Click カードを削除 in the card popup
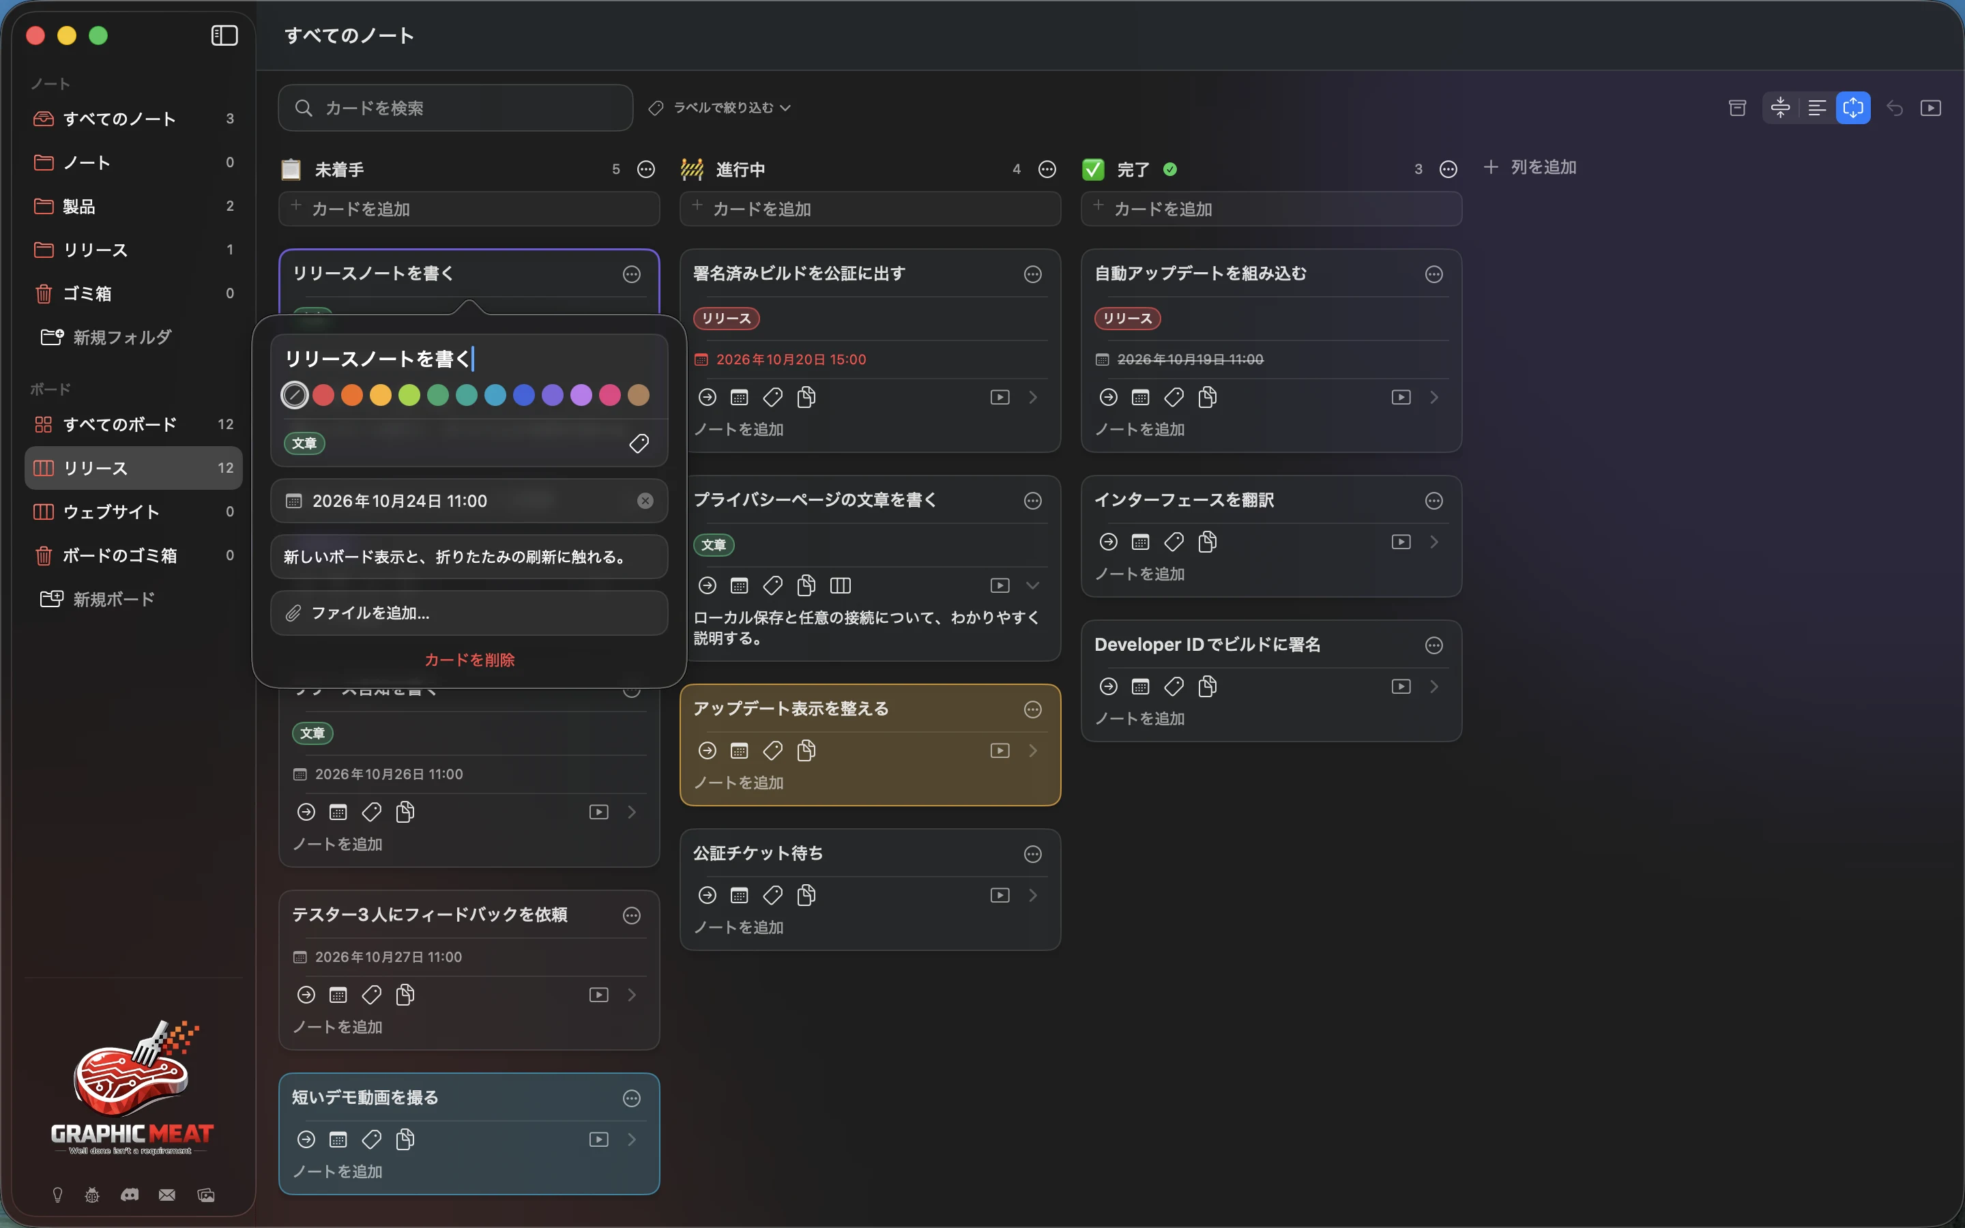The height and width of the screenshot is (1228, 1965). (x=469, y=660)
